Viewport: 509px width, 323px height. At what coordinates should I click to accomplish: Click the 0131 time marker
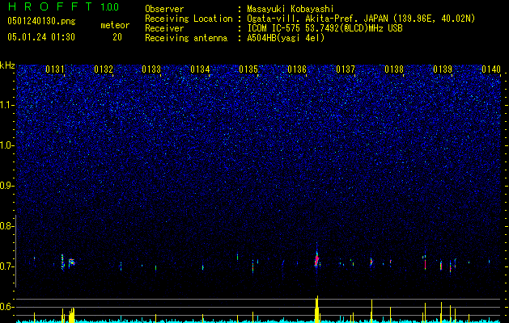[x=55, y=69]
